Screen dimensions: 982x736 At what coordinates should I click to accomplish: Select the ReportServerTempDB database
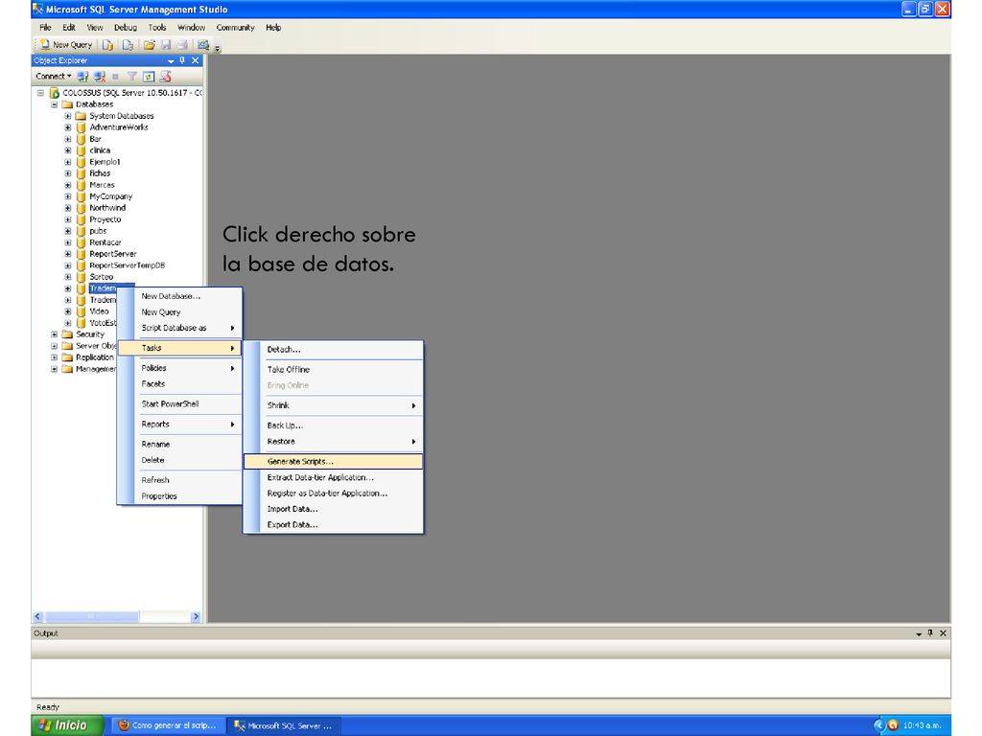click(128, 265)
